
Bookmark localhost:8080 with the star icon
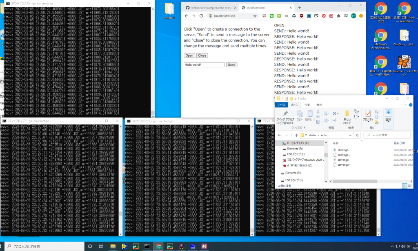pyautogui.click(x=255, y=16)
